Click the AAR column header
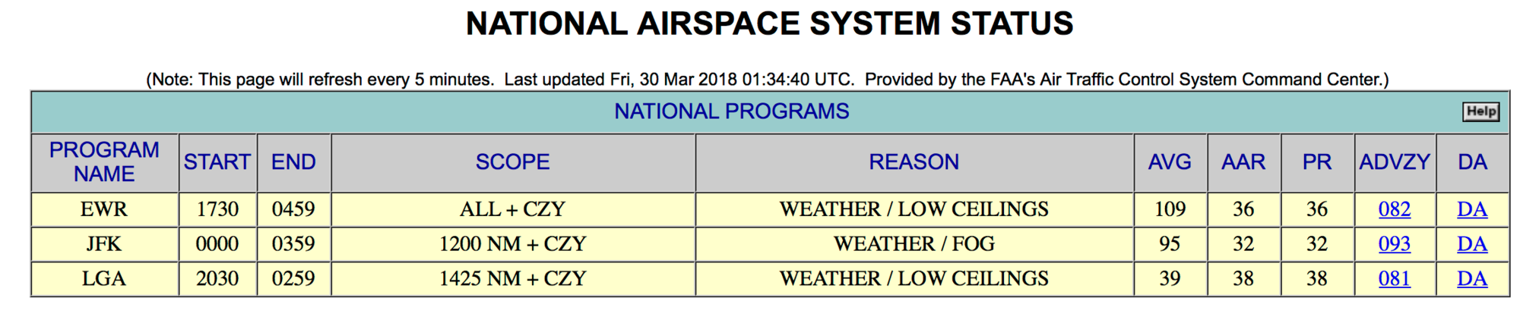The height and width of the screenshot is (320, 1520). coord(1243,162)
